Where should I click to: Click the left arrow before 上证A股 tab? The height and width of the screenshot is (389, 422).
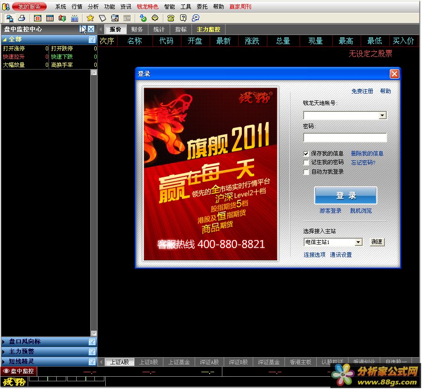pos(101,362)
